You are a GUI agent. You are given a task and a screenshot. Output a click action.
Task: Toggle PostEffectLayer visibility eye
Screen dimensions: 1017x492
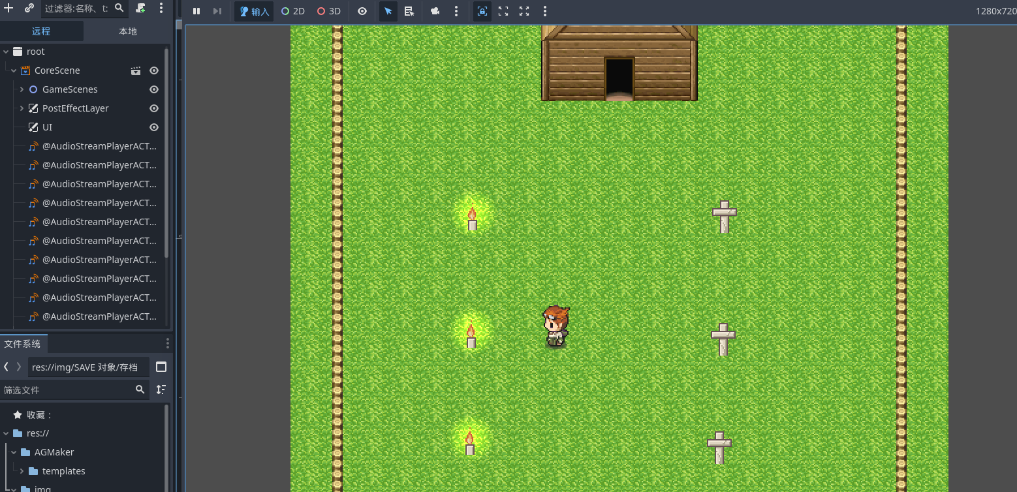pyautogui.click(x=154, y=108)
